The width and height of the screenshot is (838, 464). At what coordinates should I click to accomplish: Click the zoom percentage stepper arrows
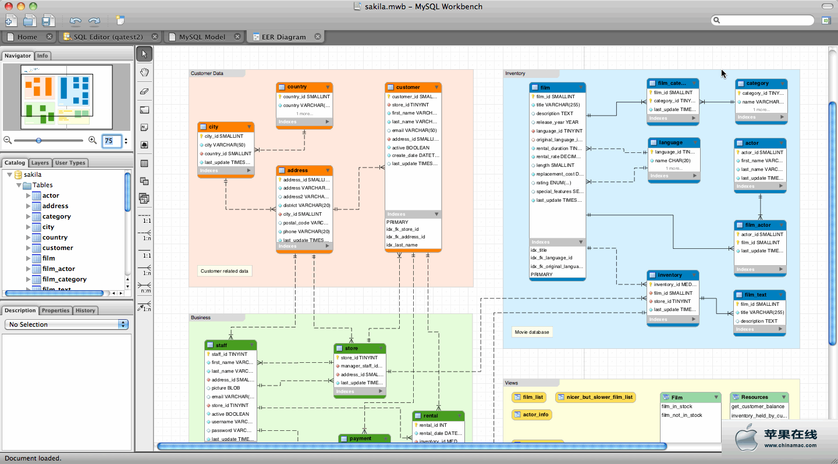126,141
